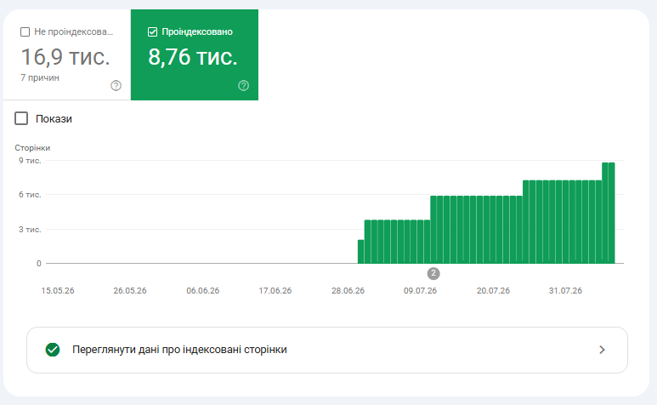
Task: Expand chevron arrow on indexed pages row
Action: point(602,350)
